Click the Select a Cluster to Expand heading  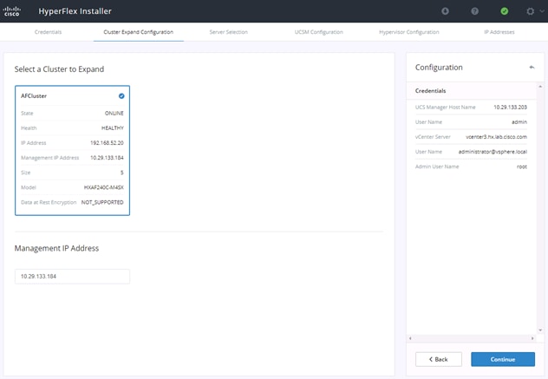click(x=59, y=69)
